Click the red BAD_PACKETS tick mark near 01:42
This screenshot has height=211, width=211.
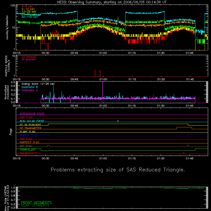click(184, 153)
